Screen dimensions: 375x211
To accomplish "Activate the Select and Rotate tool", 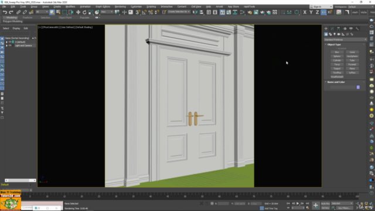I will [x=84, y=12].
